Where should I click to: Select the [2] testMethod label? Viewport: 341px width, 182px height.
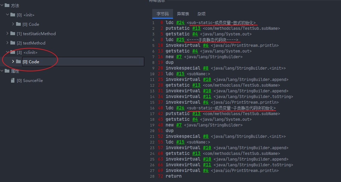31,43
